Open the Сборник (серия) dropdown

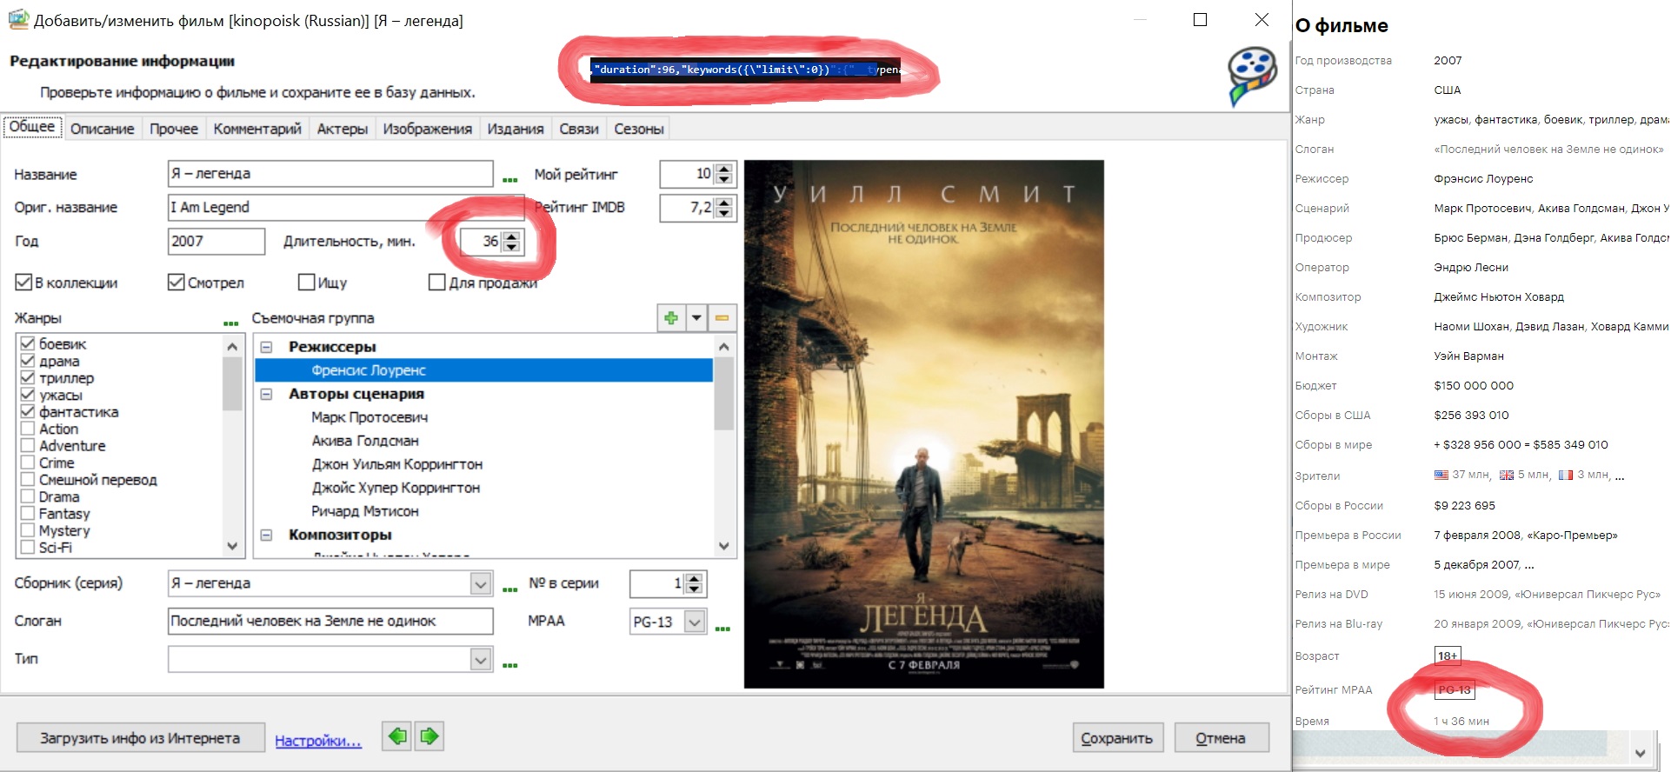point(481,583)
